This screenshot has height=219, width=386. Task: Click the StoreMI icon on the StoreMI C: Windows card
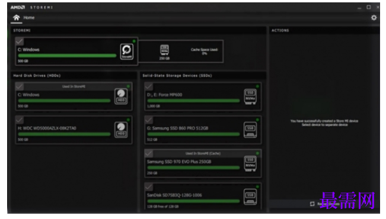(x=127, y=51)
